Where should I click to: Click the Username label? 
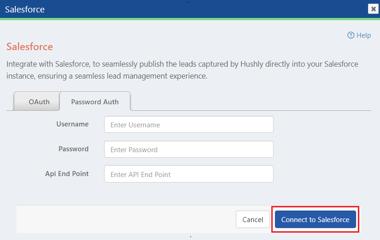click(72, 124)
